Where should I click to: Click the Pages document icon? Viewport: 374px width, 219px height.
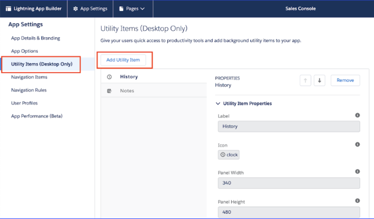(x=121, y=9)
